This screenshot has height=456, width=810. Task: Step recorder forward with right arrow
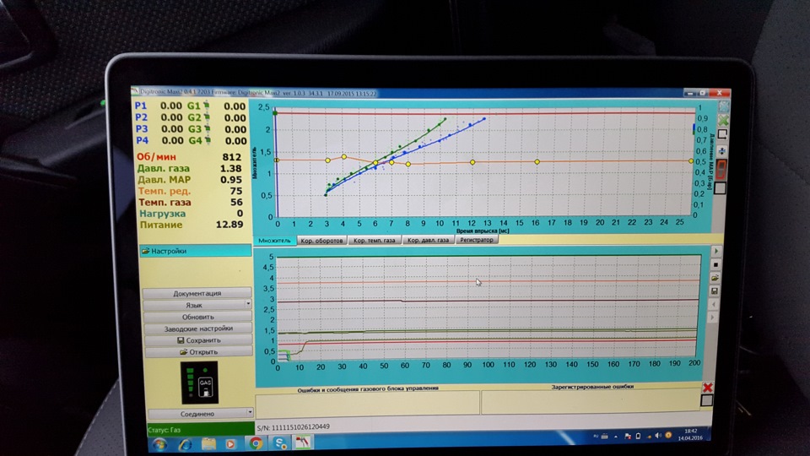[714, 318]
